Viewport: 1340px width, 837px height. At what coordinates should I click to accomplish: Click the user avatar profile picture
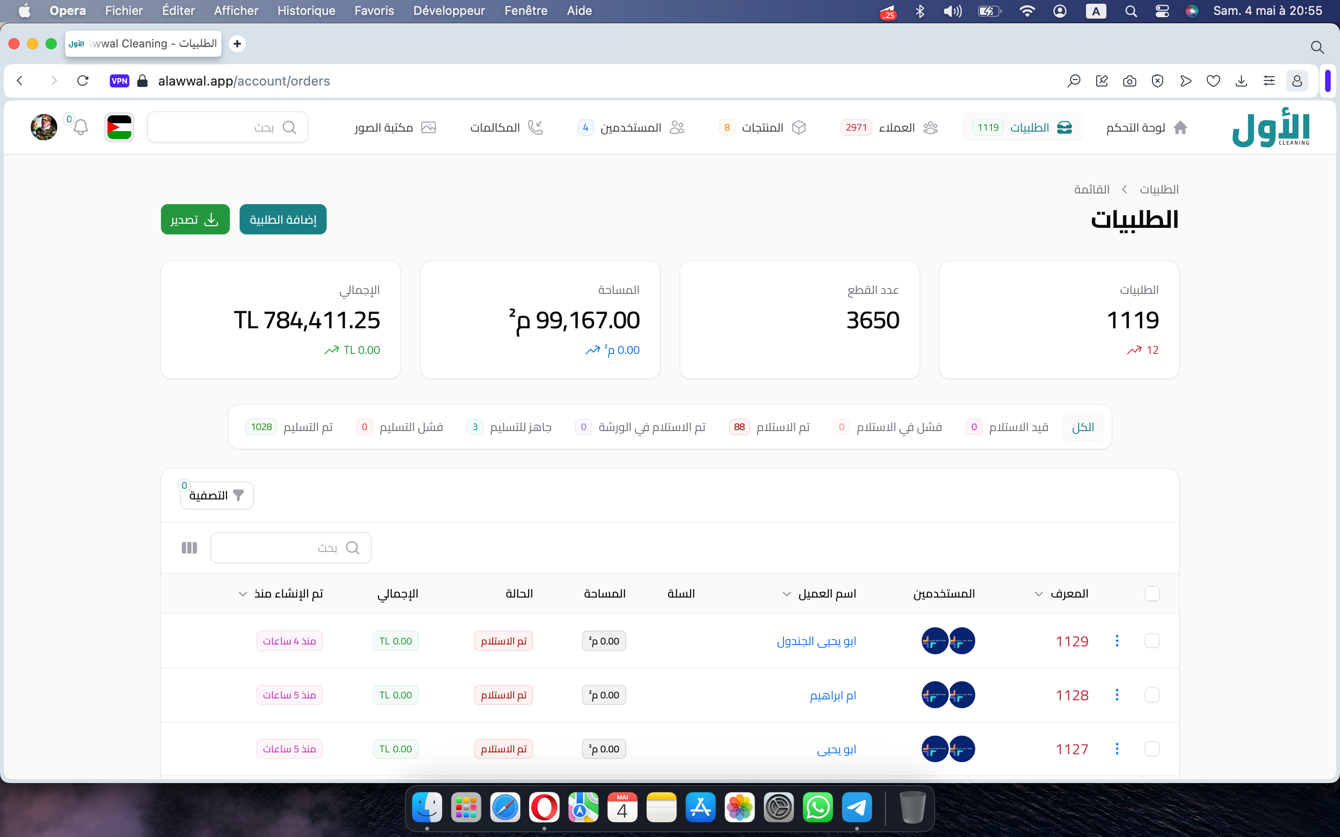(x=44, y=127)
